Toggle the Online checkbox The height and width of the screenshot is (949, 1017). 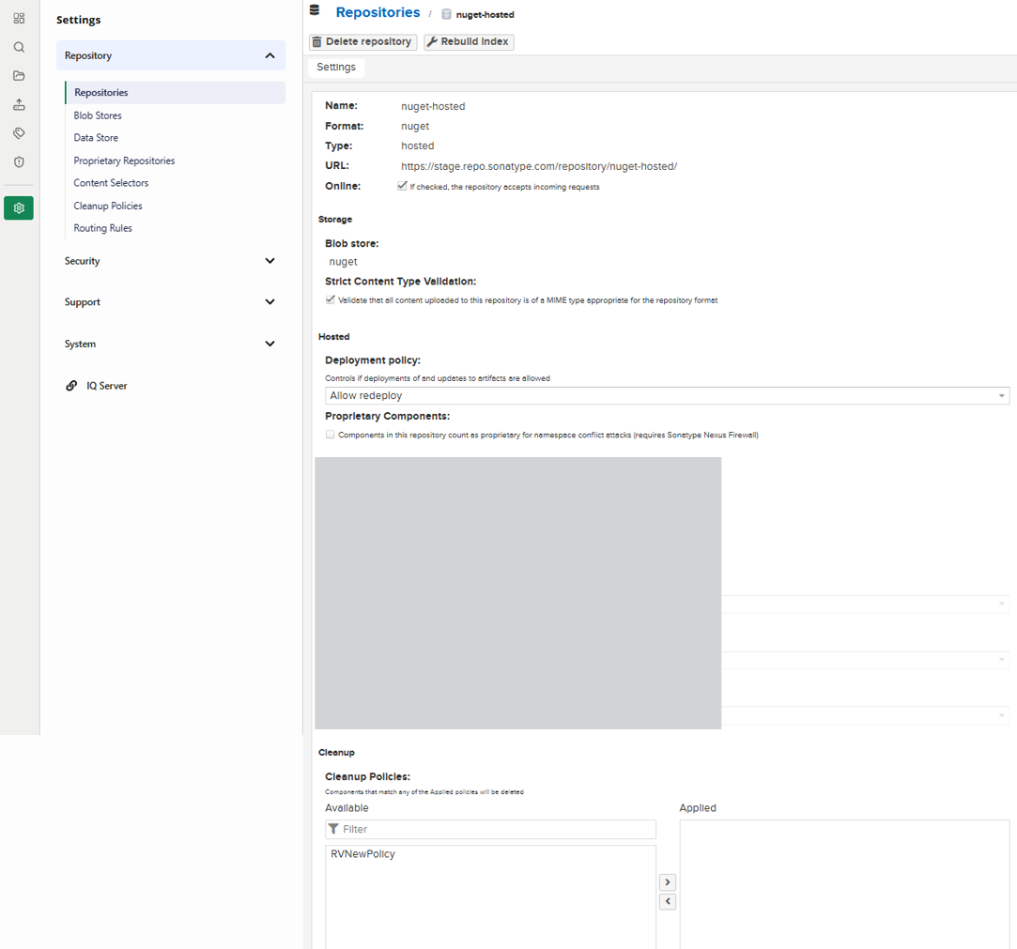pyautogui.click(x=402, y=186)
